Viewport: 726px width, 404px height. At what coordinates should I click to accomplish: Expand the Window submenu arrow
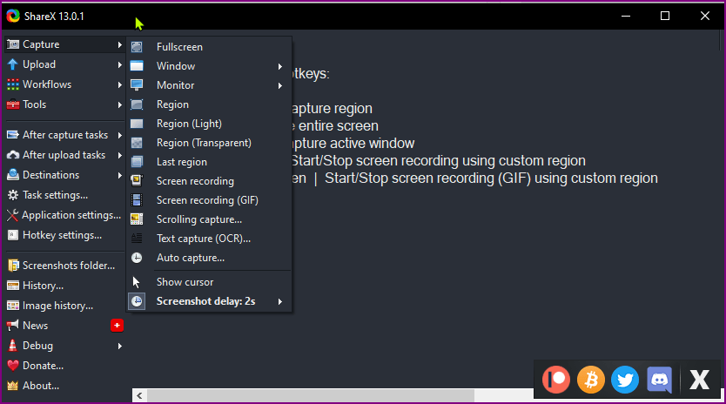(280, 66)
